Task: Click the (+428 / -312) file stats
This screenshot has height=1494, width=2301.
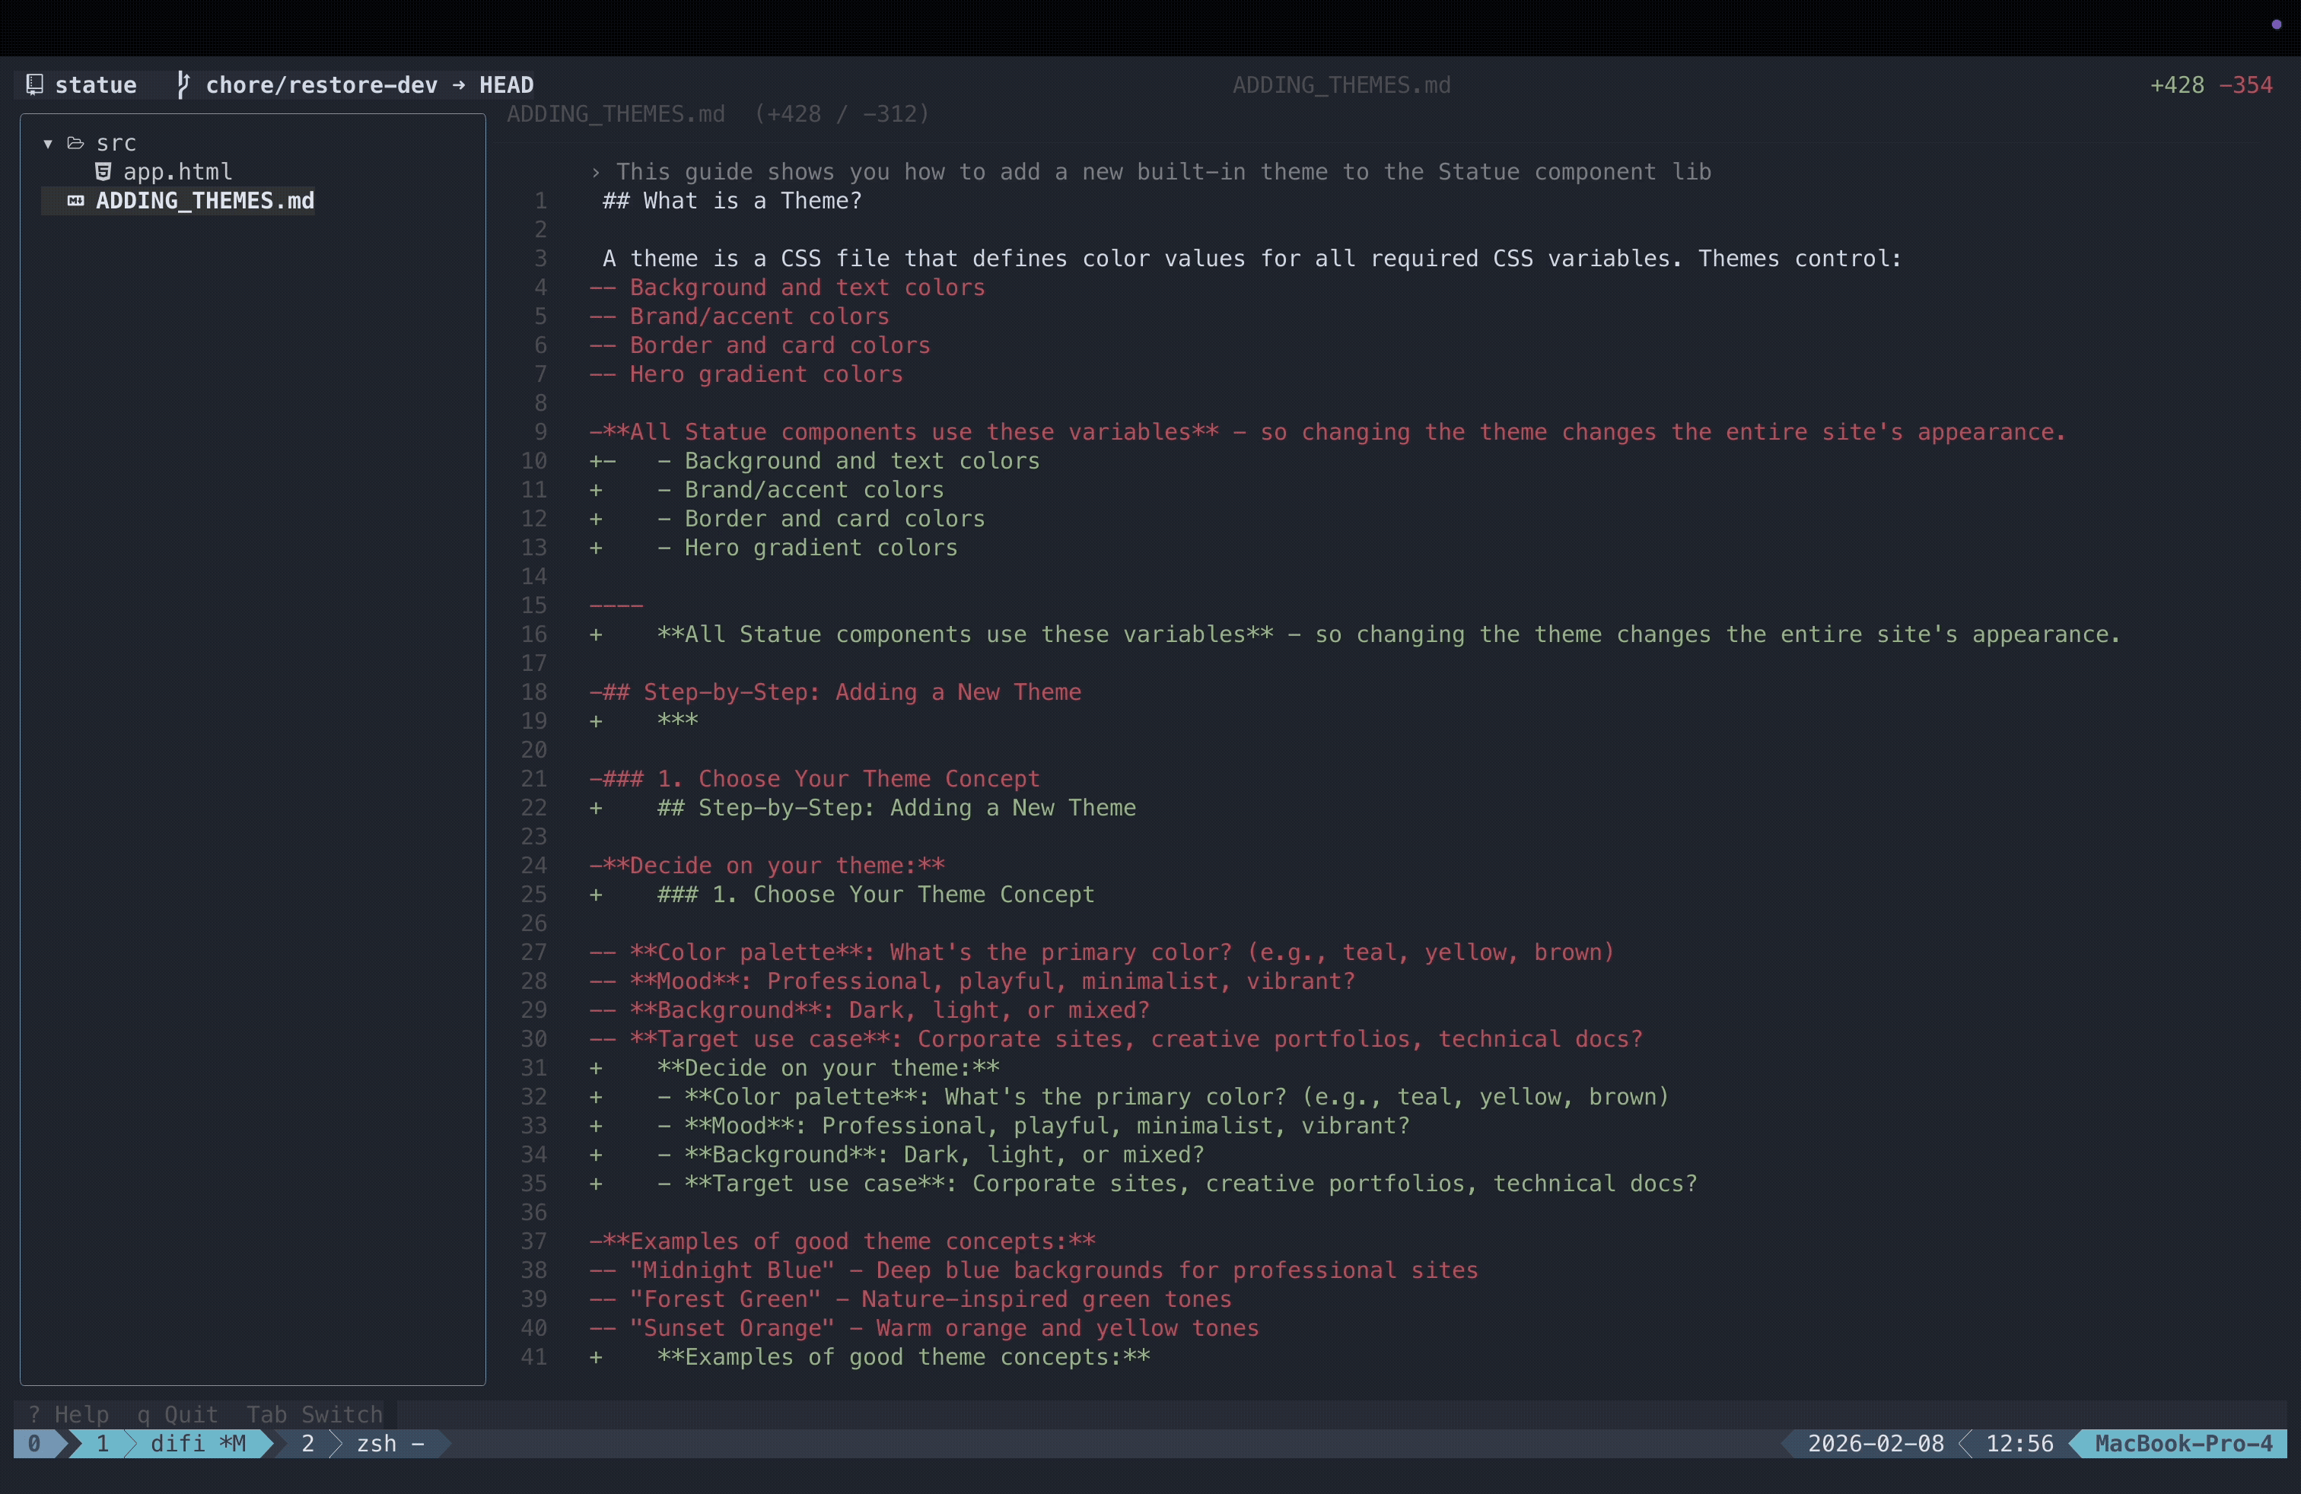Action: [x=842, y=114]
